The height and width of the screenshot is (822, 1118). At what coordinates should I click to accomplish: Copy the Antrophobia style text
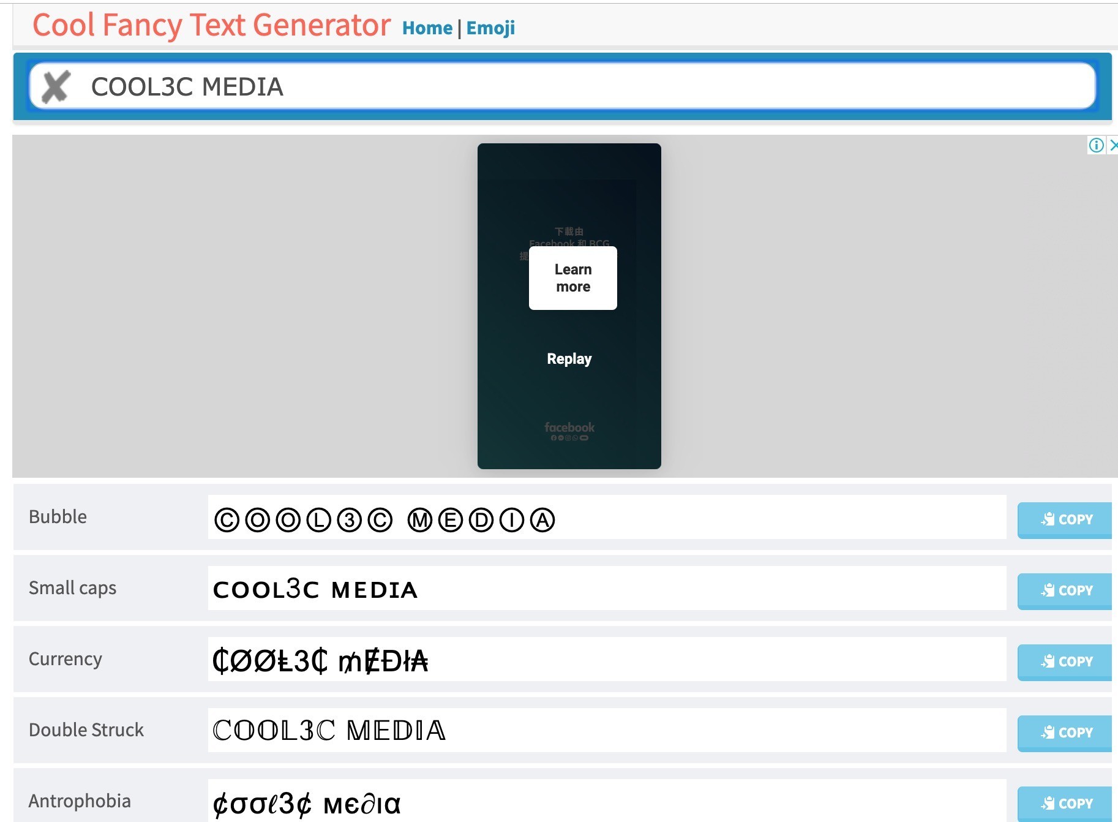(x=1066, y=803)
